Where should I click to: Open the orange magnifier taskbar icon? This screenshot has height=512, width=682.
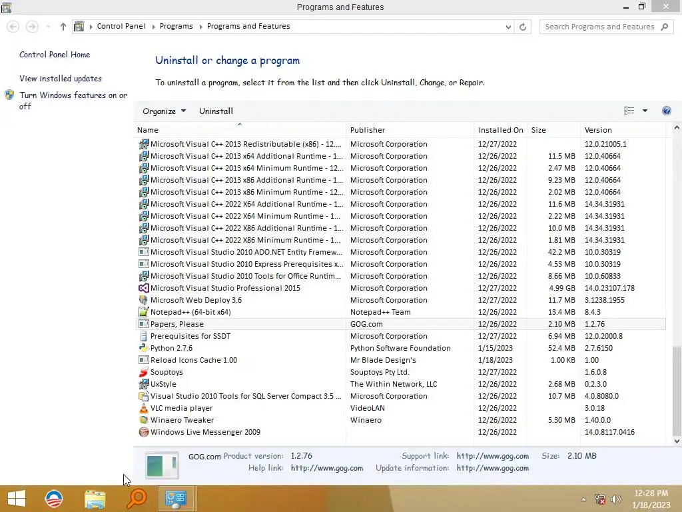click(136, 499)
